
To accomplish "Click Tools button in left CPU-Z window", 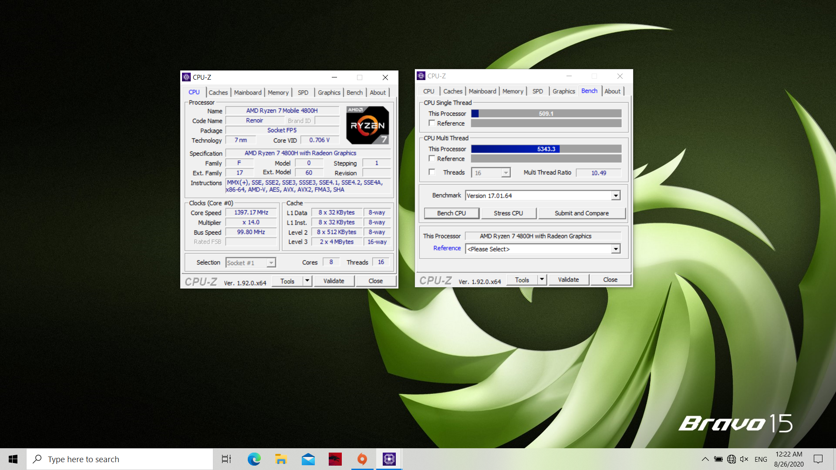I will [x=287, y=281].
